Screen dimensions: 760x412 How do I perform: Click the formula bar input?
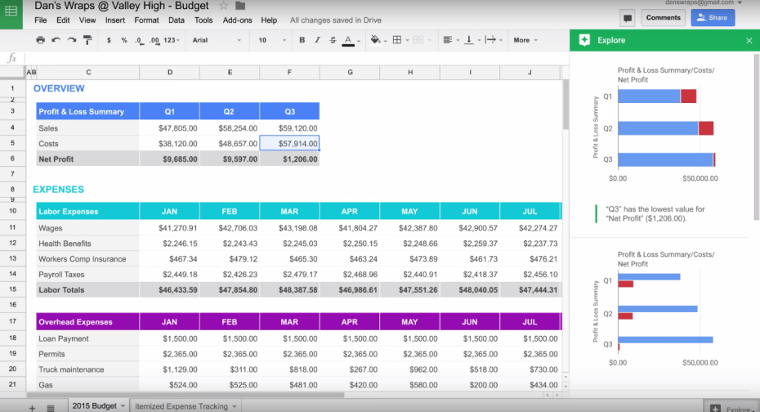[x=296, y=58]
